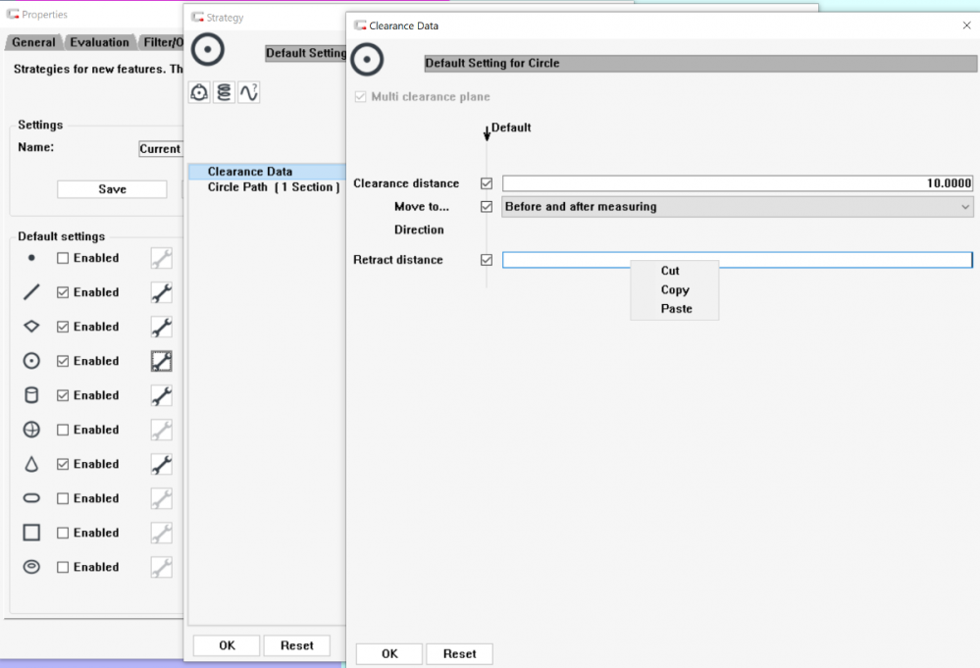This screenshot has width=980, height=668.
Task: Click the circle path strategy icon
Action: pos(199,93)
